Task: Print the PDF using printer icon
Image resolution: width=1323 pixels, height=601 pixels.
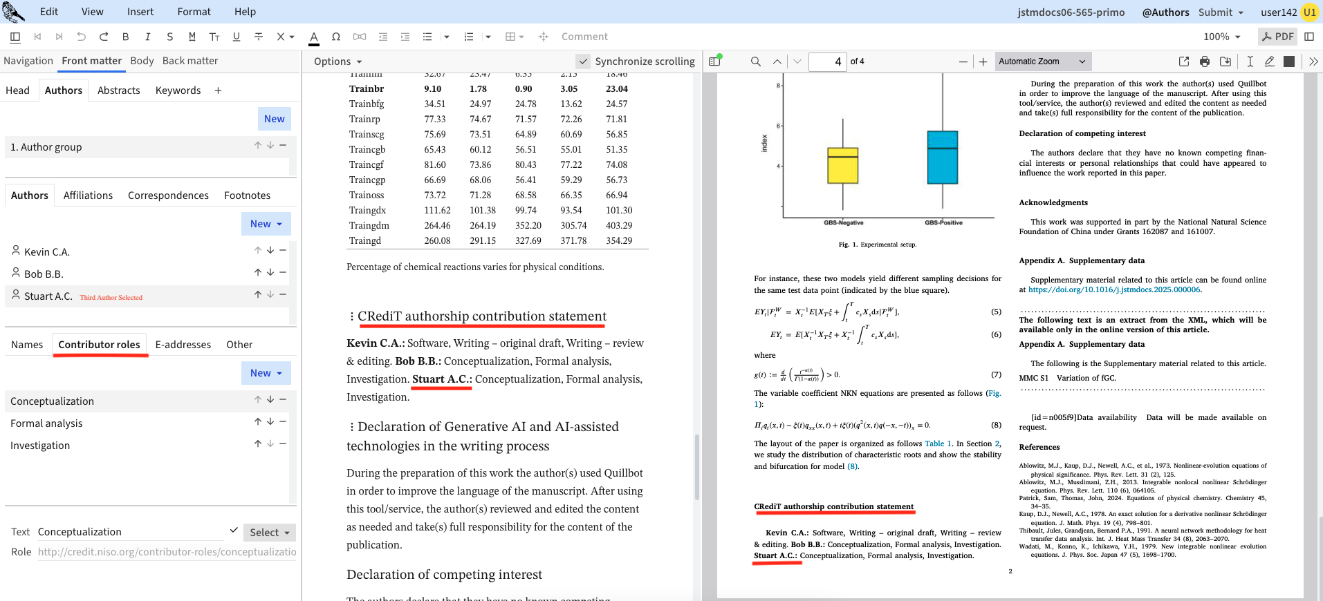Action: click(1205, 61)
